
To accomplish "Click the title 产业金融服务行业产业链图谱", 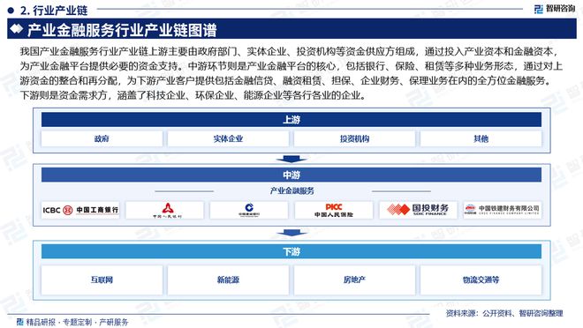I will pos(122,30).
